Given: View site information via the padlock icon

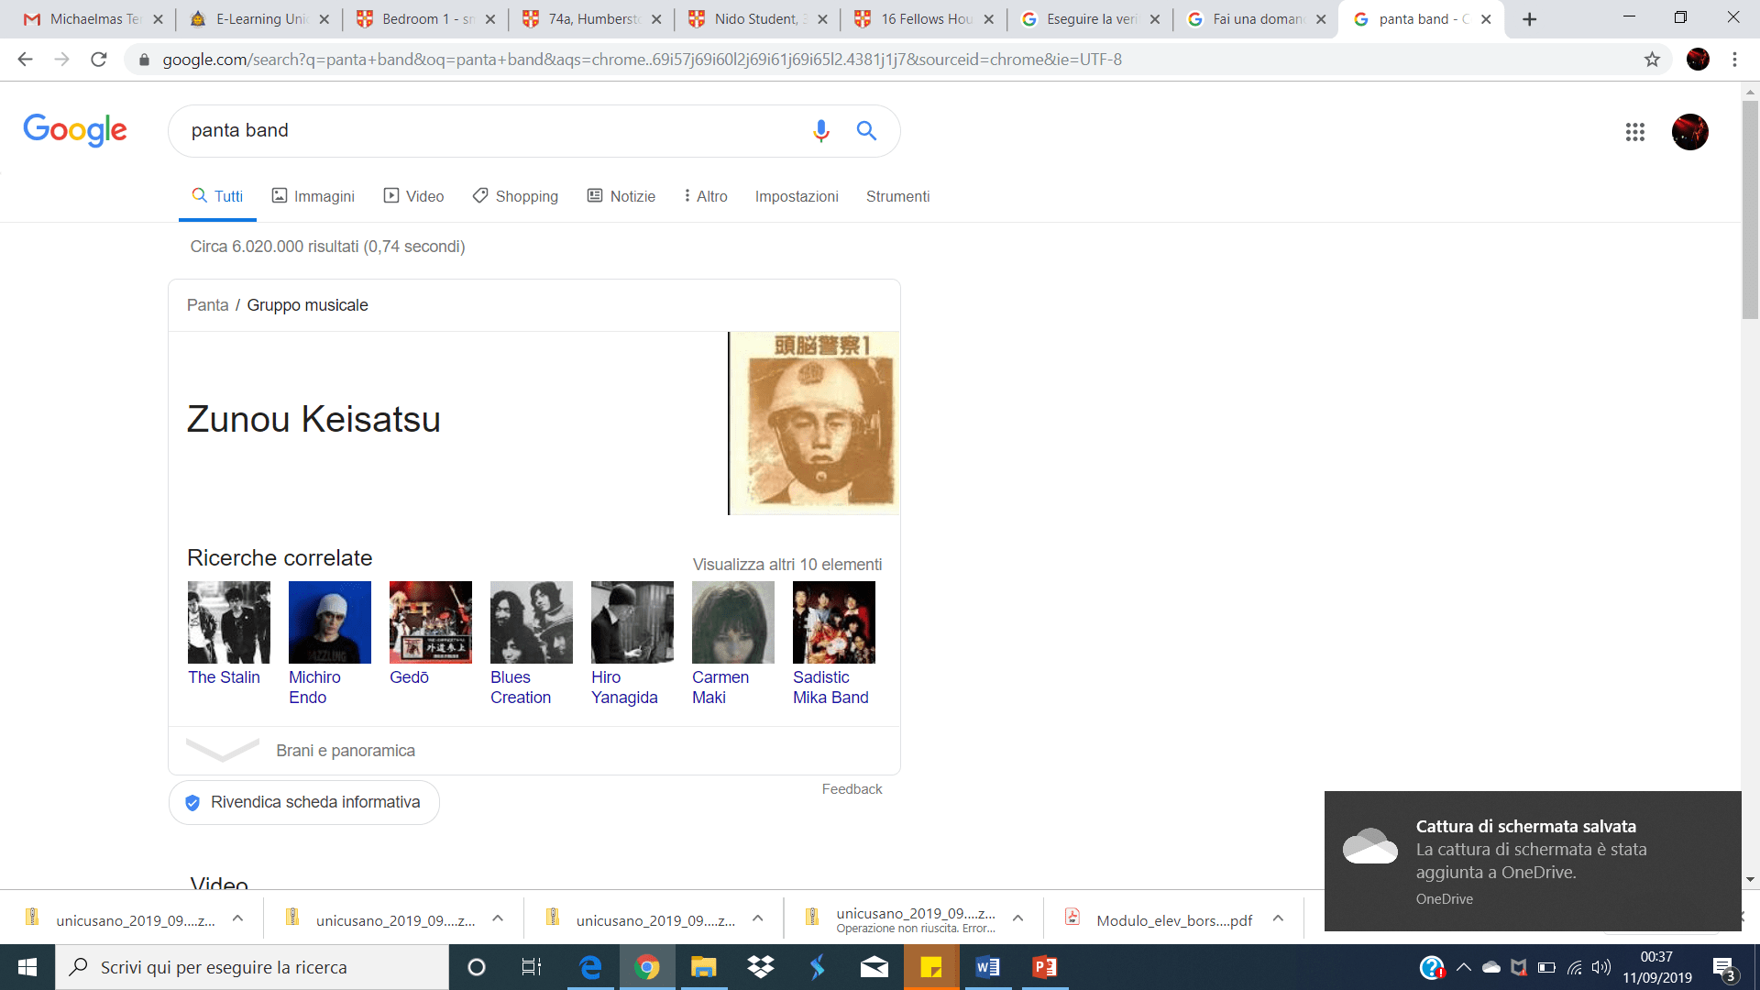Looking at the screenshot, I should pos(144,60).
